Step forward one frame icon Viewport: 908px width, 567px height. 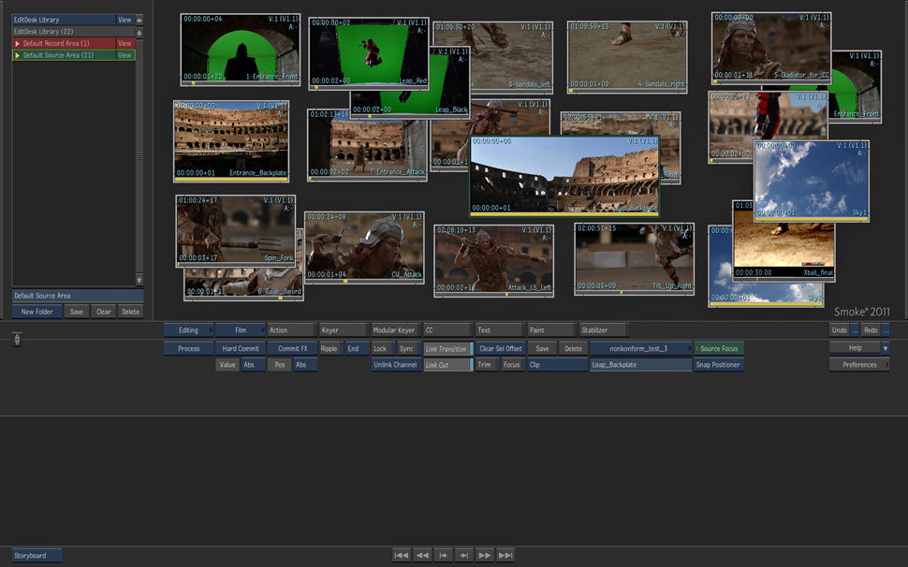pyautogui.click(x=463, y=555)
